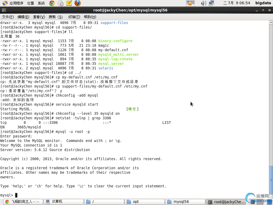
Task: Click the terminal window icon in the title bar
Action: tap(4, 10)
